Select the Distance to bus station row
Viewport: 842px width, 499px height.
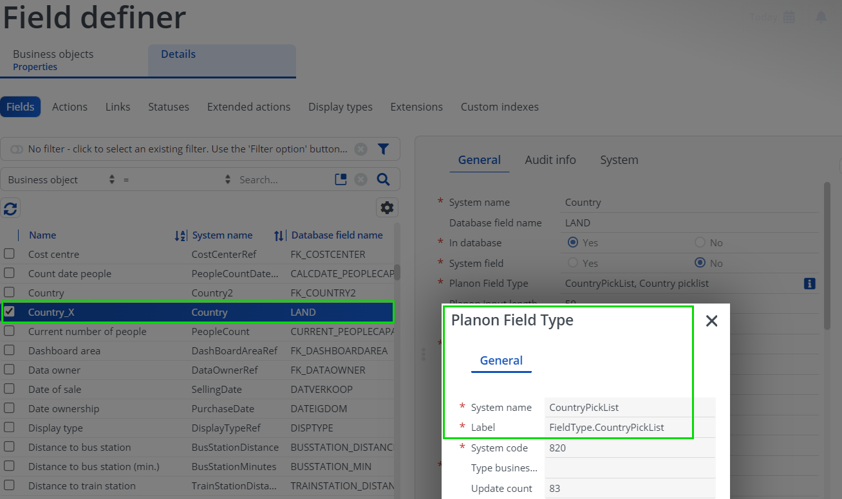[x=197, y=448]
